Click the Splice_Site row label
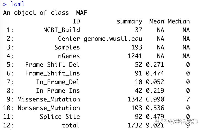Screen dimensions: 203x130 point(60,117)
